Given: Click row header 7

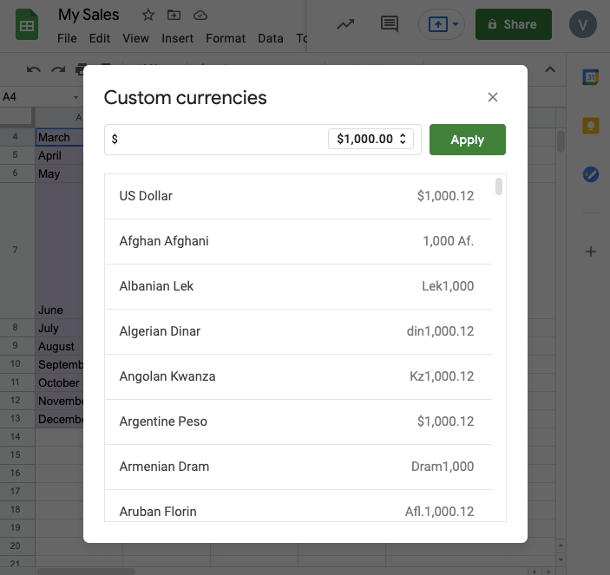Looking at the screenshot, I should [x=16, y=250].
